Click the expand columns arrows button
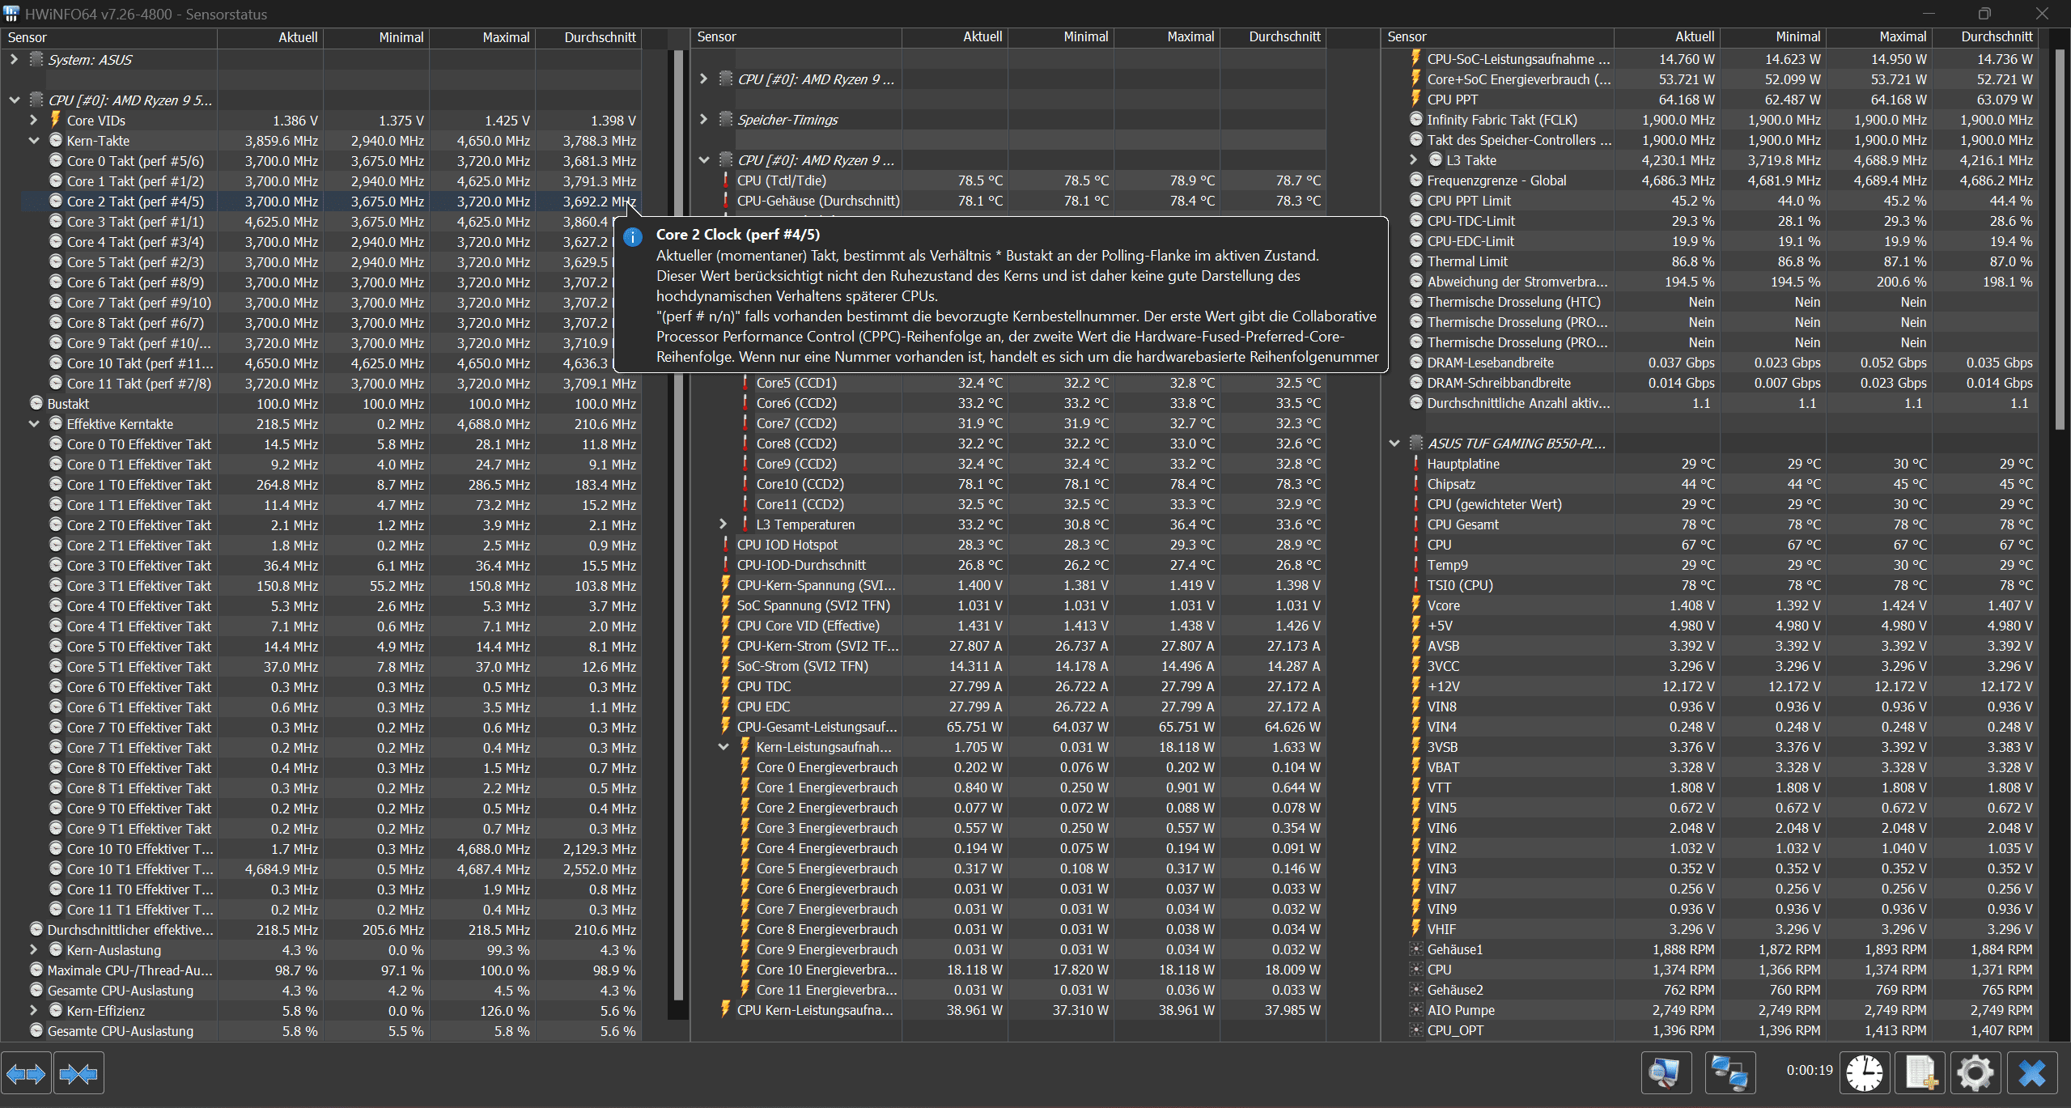The width and height of the screenshot is (2071, 1108). point(26,1074)
